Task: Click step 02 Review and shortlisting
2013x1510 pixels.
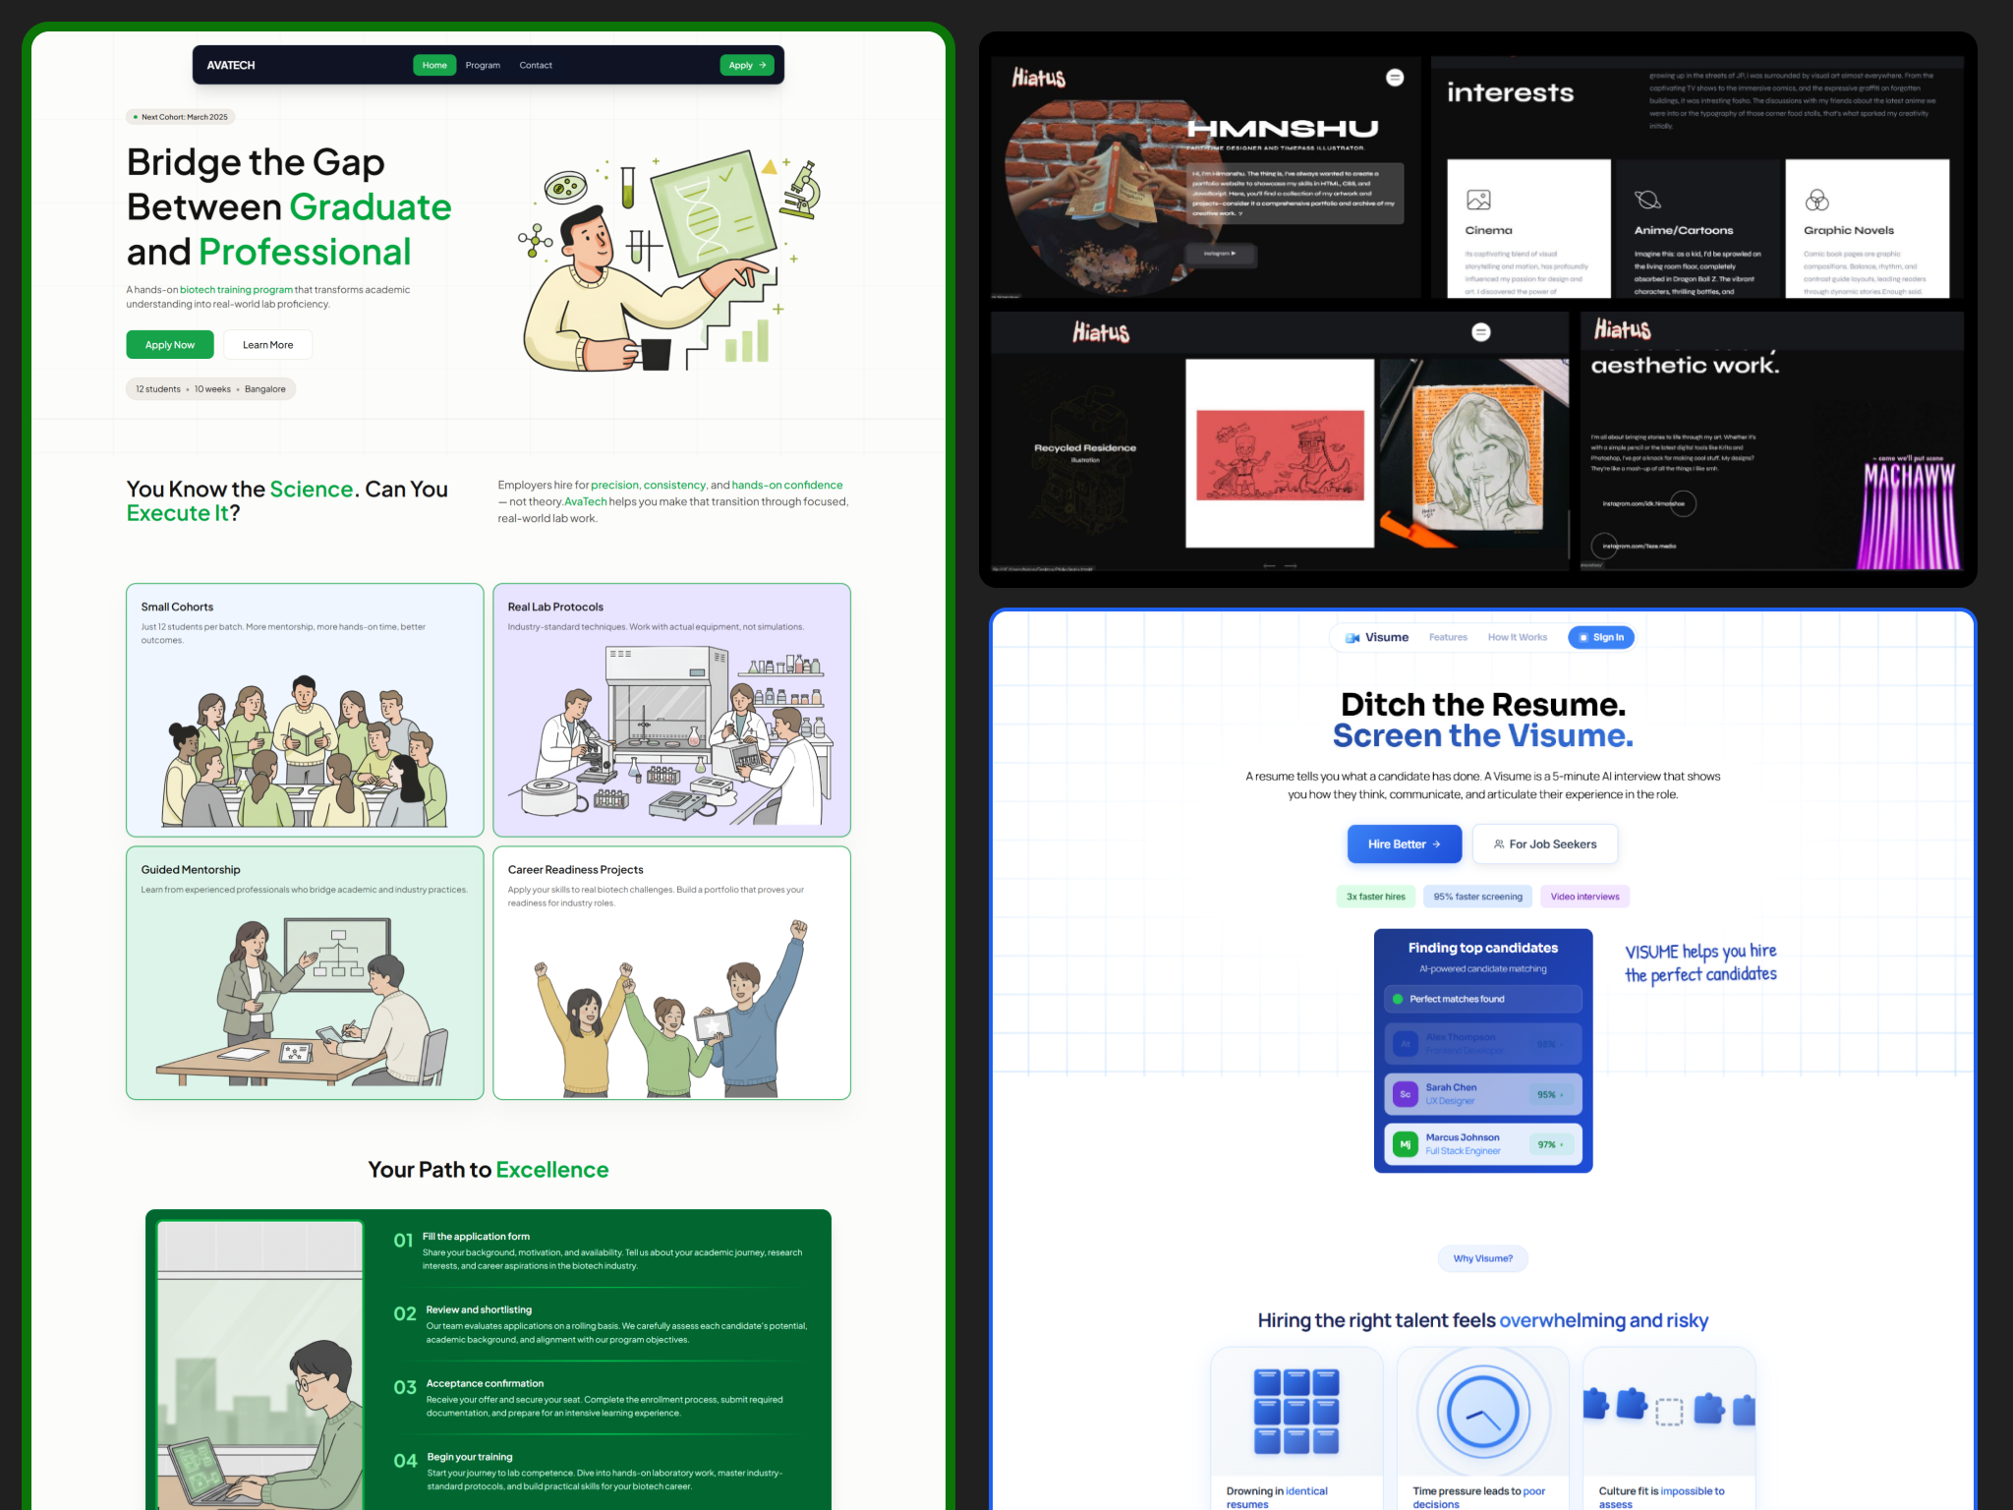Action: [601, 1324]
